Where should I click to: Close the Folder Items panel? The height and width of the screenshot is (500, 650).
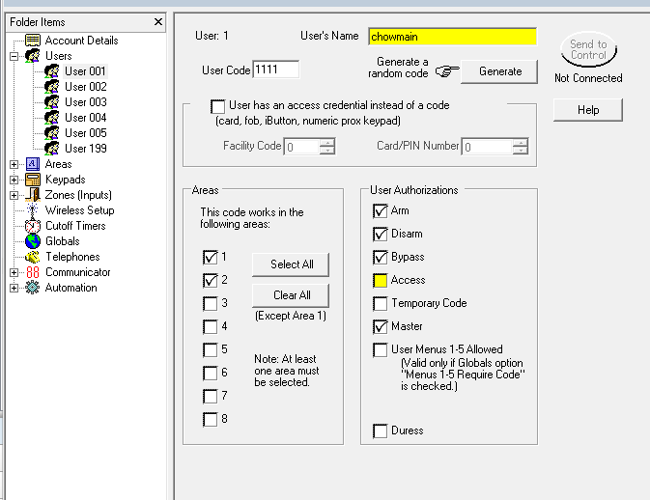pos(158,22)
